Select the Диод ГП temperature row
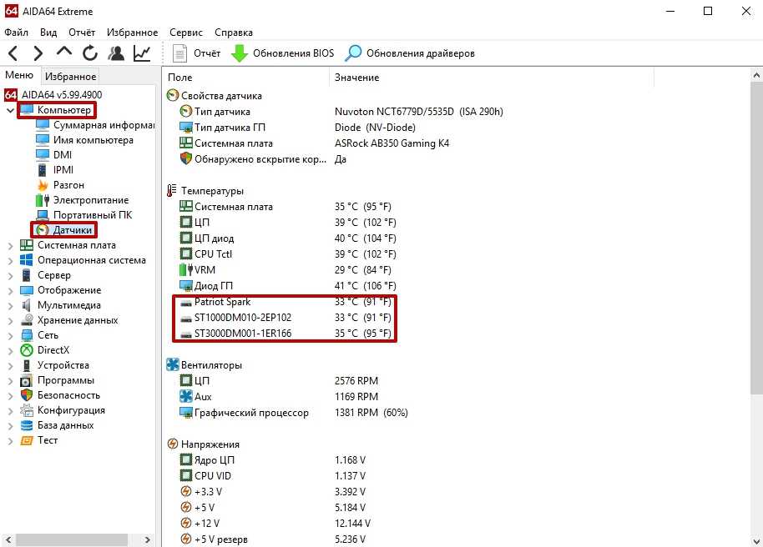The height and width of the screenshot is (547, 763). coord(287,285)
